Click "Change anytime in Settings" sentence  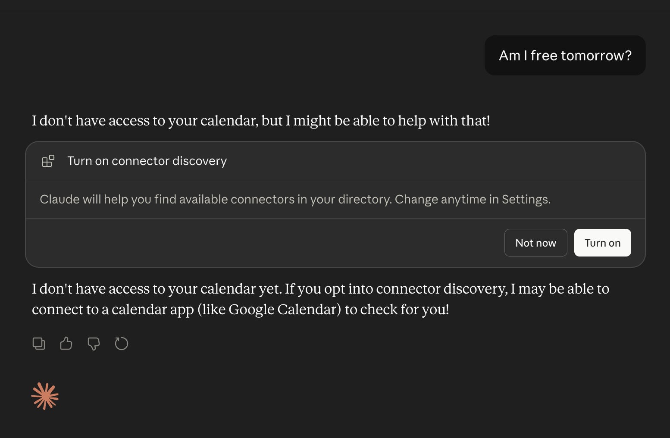[x=473, y=199]
